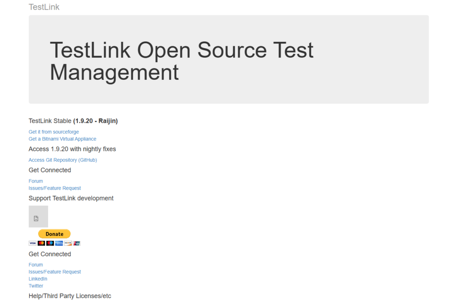The width and height of the screenshot is (451, 303).
Task: Visit the Twitter link
Action: pos(36,286)
